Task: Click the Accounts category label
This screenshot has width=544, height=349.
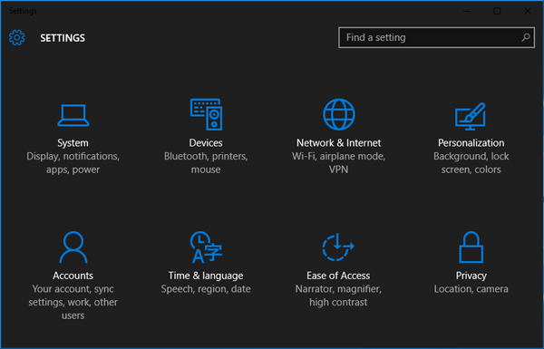Action: coord(73,276)
